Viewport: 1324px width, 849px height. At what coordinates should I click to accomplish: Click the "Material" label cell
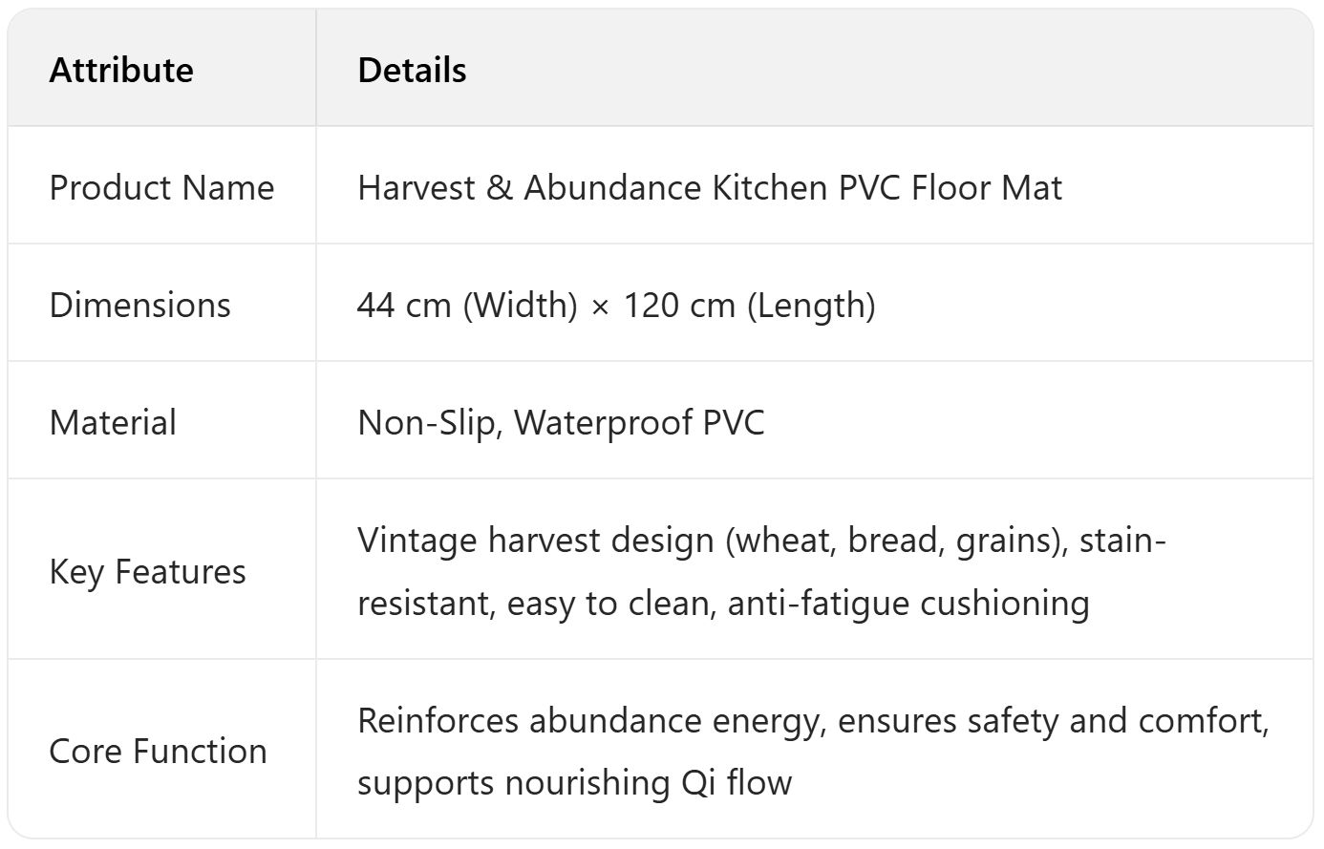coord(113,422)
